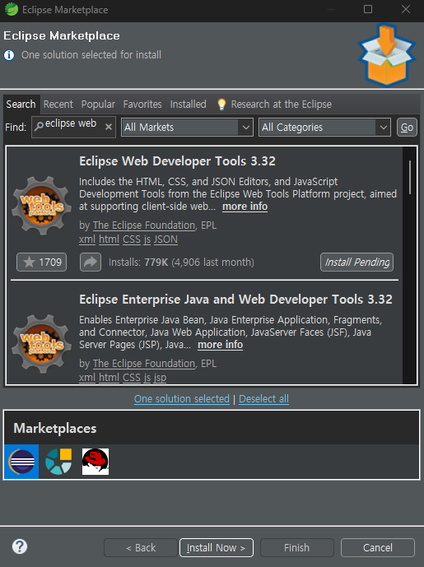Click the JSON tag link

(165, 239)
